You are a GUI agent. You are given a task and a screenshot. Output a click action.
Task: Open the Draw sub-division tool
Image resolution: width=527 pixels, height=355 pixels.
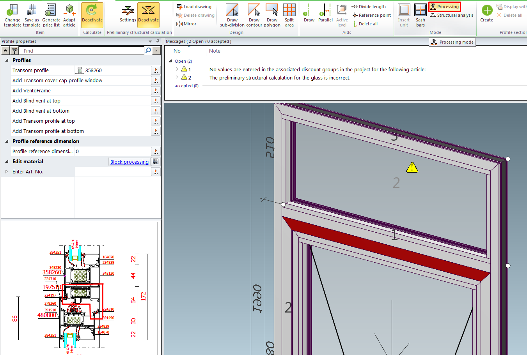[232, 11]
